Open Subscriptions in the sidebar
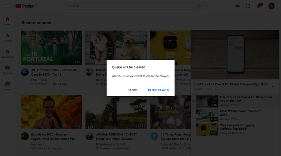This screenshot has height=156, width=281. [7, 54]
